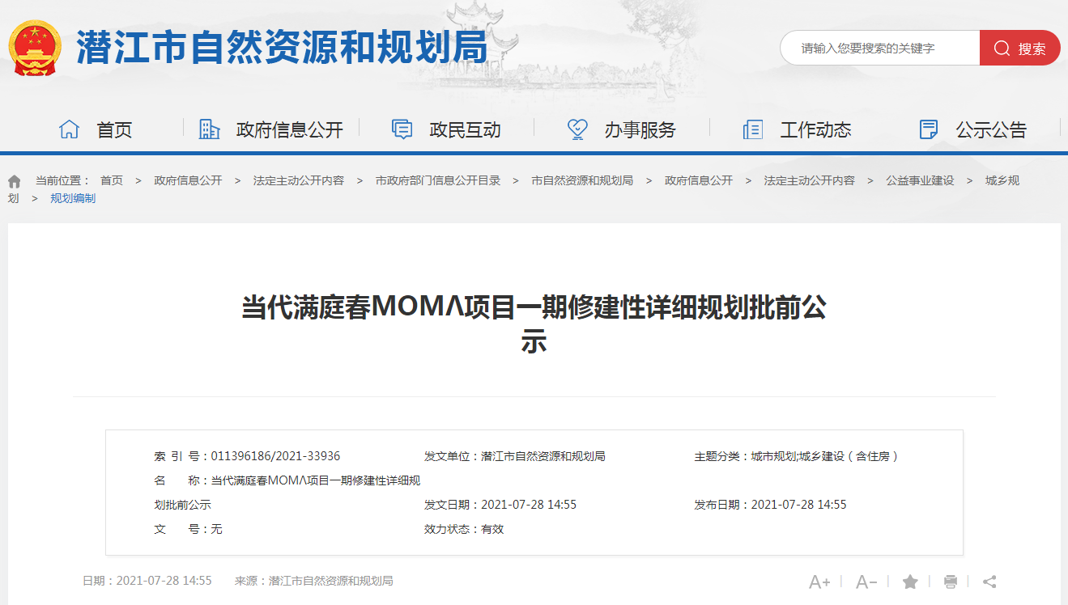The image size is (1068, 605).
Task: Click the red 搜索 search button
Action: 1019,49
